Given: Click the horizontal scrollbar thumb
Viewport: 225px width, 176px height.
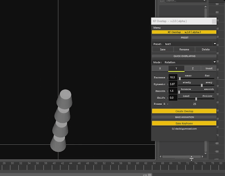Looking at the screenshot, I should click(181, 157).
